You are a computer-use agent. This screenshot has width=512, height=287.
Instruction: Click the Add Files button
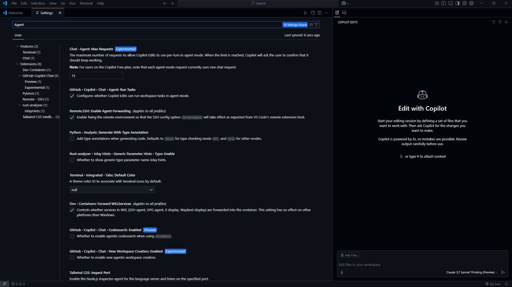(349, 255)
